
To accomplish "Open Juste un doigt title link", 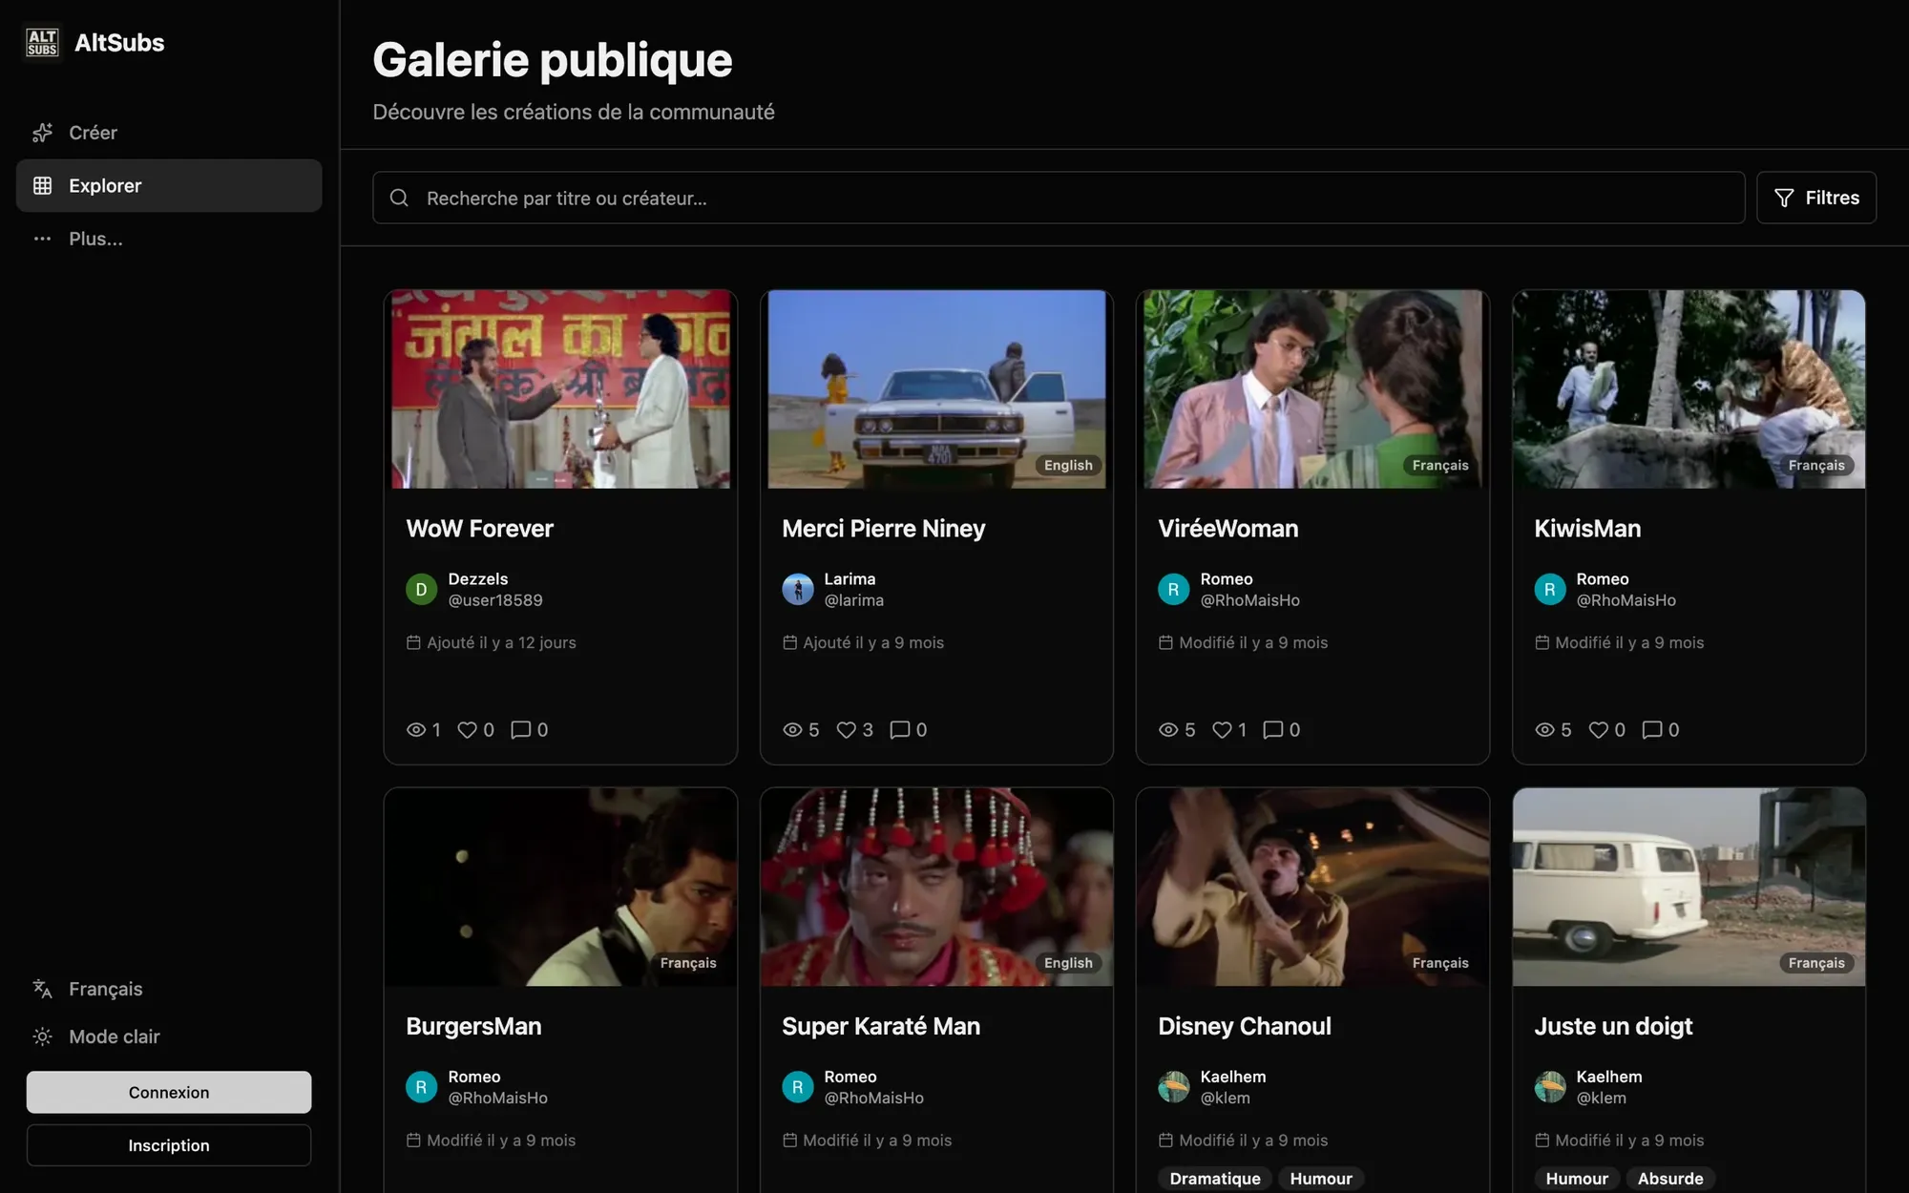I will (x=1613, y=1026).
